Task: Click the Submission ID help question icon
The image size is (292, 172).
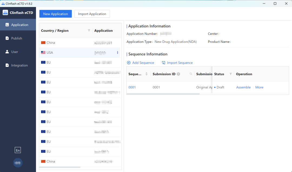Action: [x=178, y=74]
